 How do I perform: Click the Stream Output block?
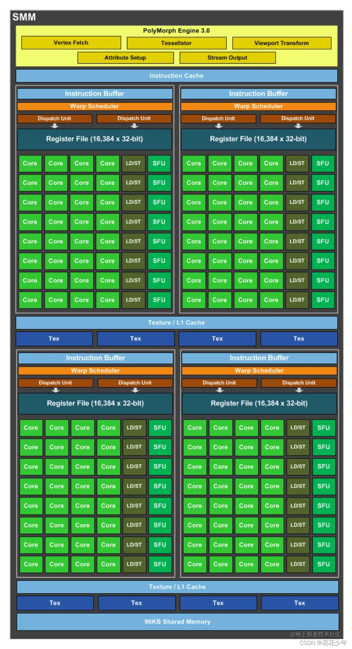pyautogui.click(x=228, y=58)
